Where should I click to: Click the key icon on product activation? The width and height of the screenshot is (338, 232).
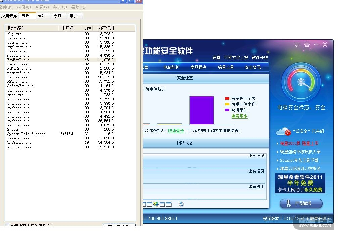pyautogui.click(x=288, y=204)
